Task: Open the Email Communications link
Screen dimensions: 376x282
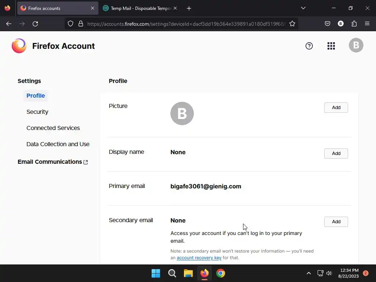Action: 53,162
